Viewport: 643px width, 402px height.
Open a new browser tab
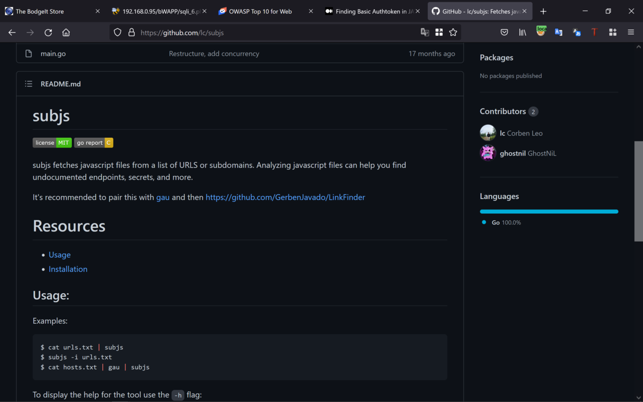[x=543, y=11]
